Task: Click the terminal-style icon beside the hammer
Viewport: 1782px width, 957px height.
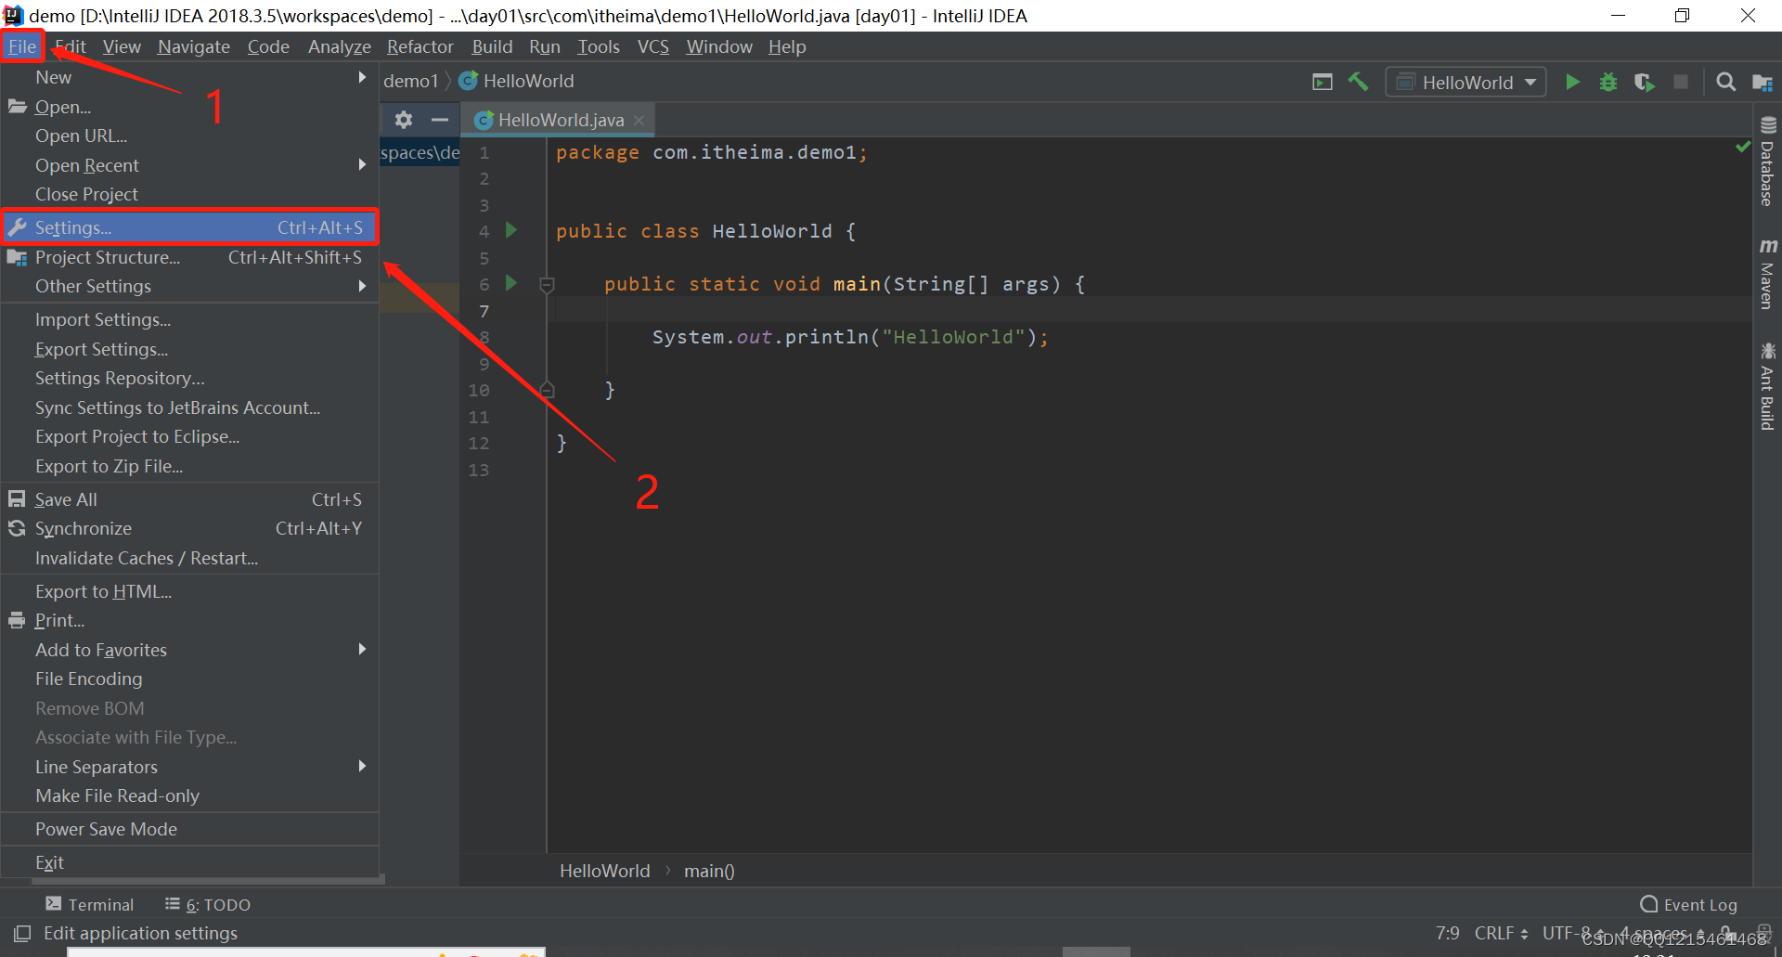Action: [x=1323, y=82]
